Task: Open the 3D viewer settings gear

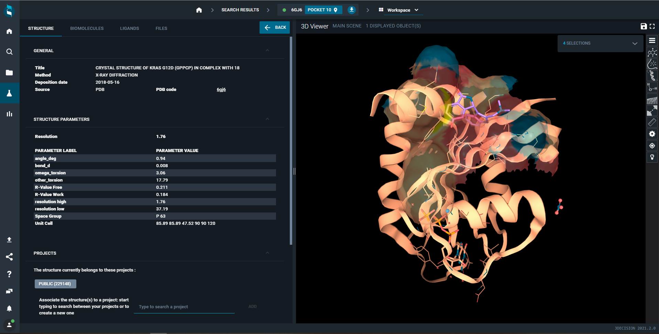Action: click(652, 134)
